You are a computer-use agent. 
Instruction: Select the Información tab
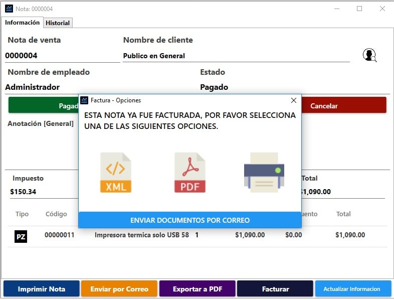tap(22, 23)
